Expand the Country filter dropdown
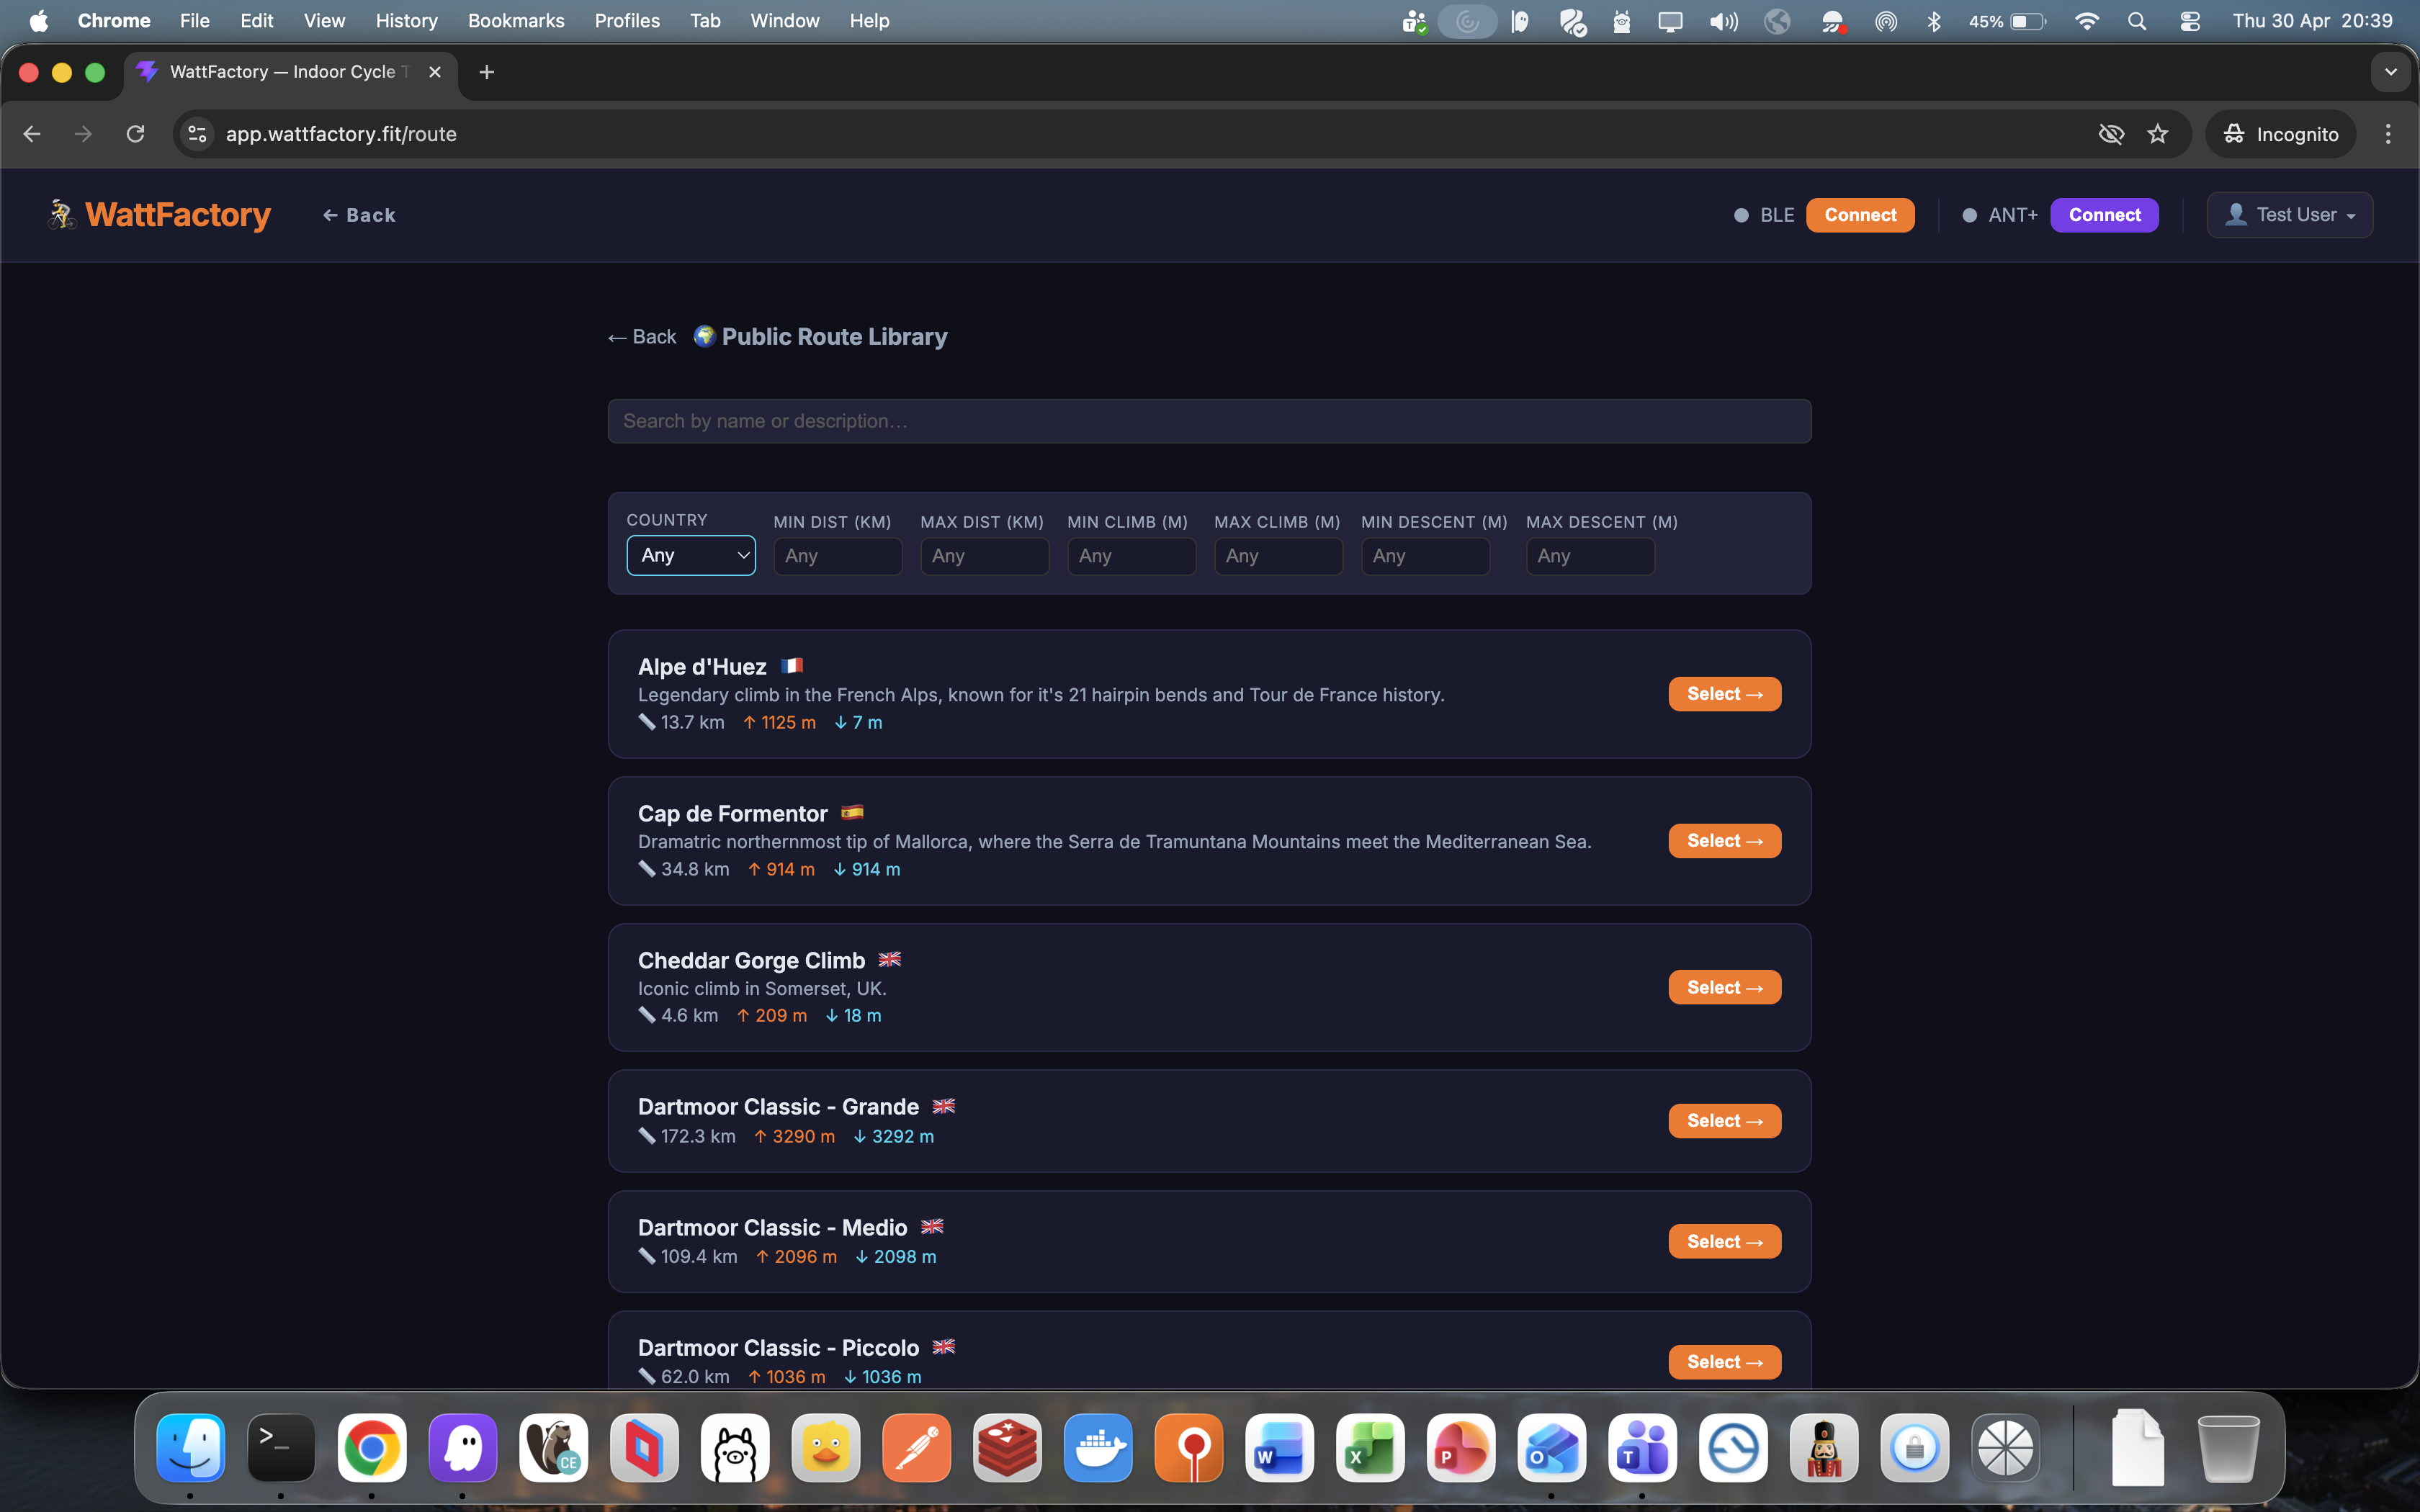 click(691, 555)
